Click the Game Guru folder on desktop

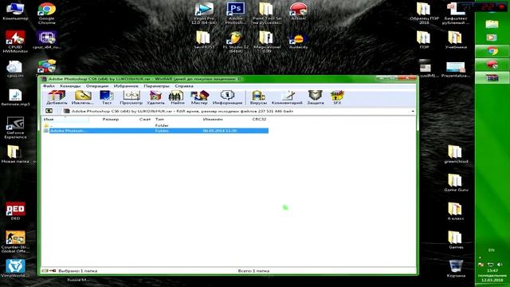click(456, 183)
